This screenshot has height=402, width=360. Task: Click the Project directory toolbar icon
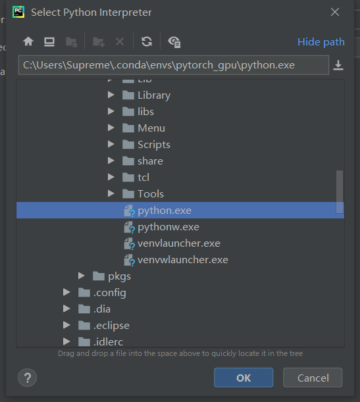[71, 42]
